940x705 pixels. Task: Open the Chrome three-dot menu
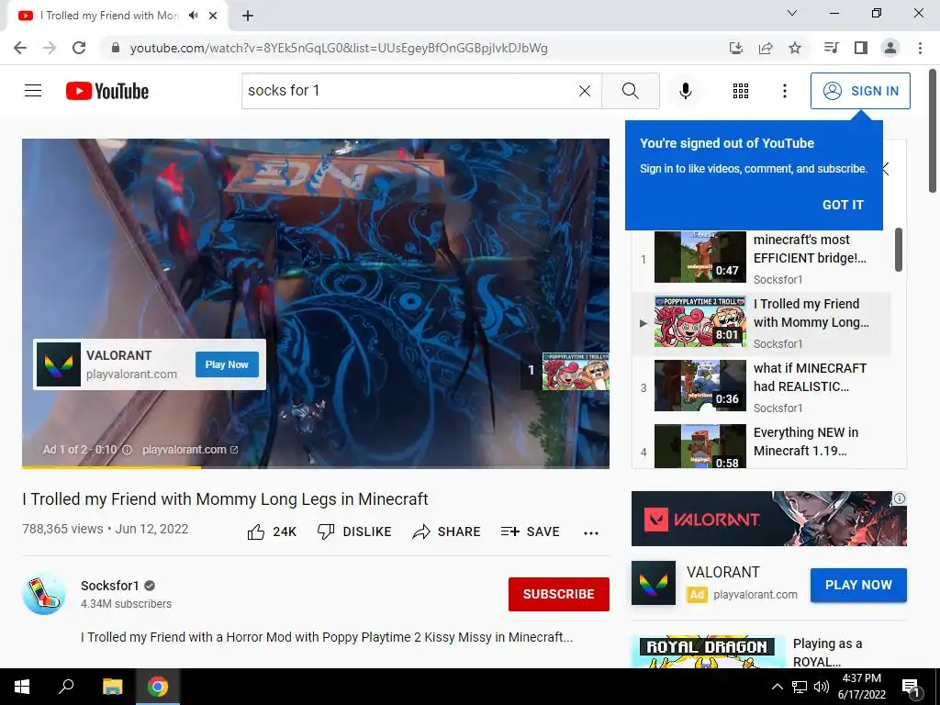pos(920,48)
